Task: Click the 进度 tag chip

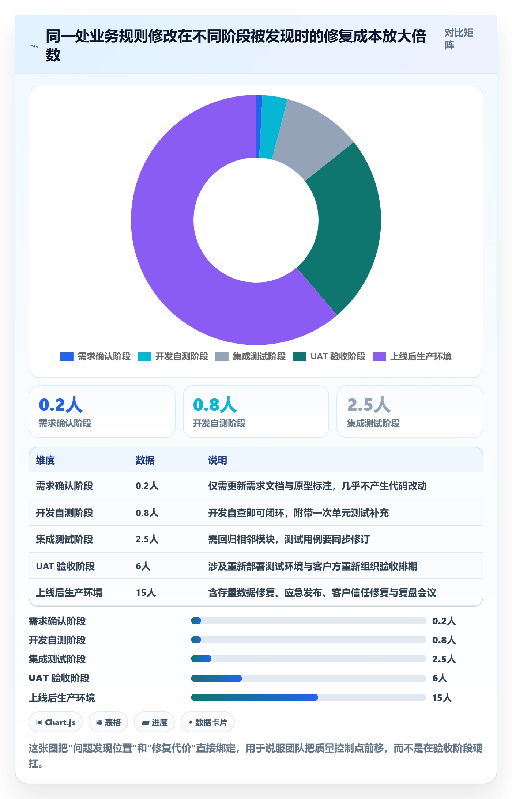Action: [154, 722]
